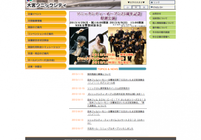
Task: Open the リンク link button
Action: (x=162, y=2)
